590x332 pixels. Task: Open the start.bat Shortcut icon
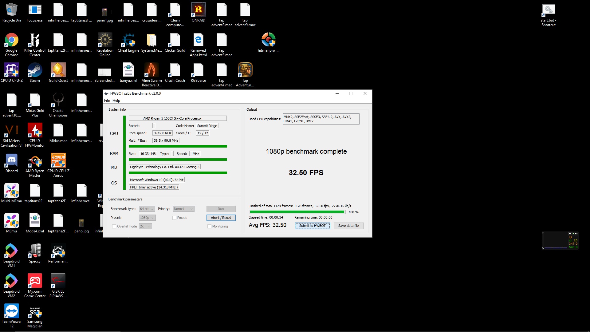549,15
